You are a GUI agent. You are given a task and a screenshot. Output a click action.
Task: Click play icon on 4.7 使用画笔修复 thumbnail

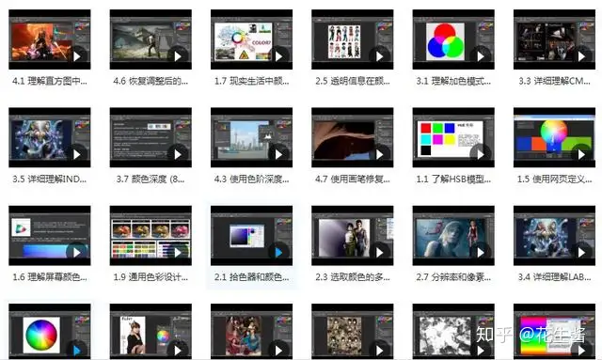pyautogui.click(x=380, y=154)
